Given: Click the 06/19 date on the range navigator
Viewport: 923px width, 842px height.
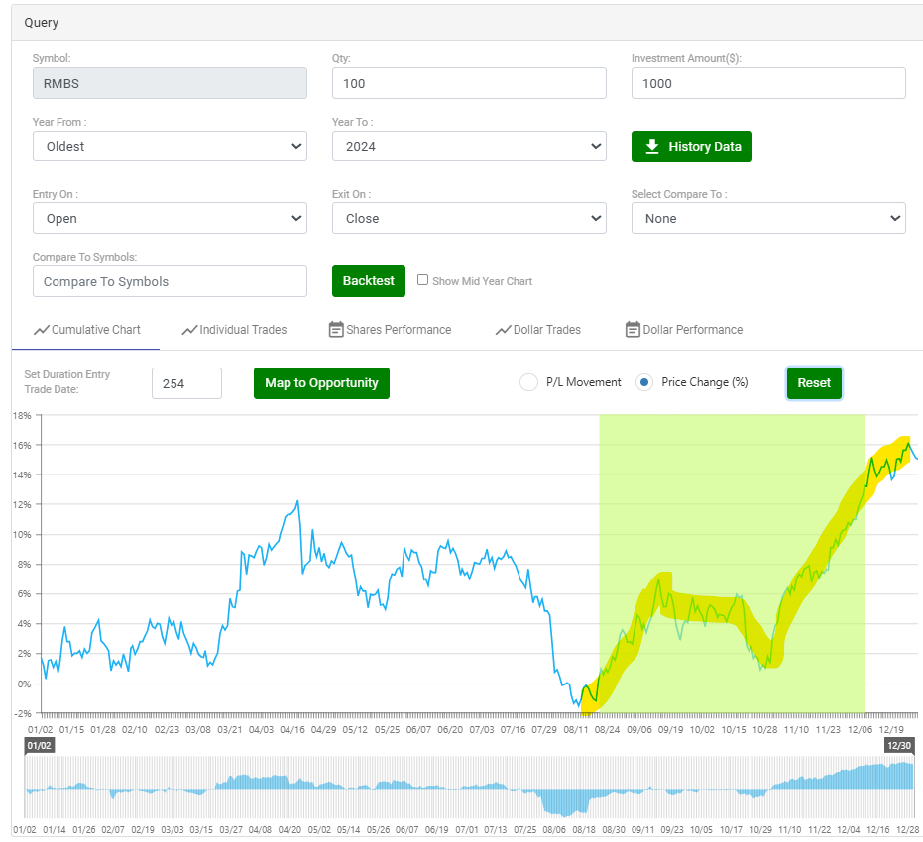Looking at the screenshot, I should click(x=436, y=830).
